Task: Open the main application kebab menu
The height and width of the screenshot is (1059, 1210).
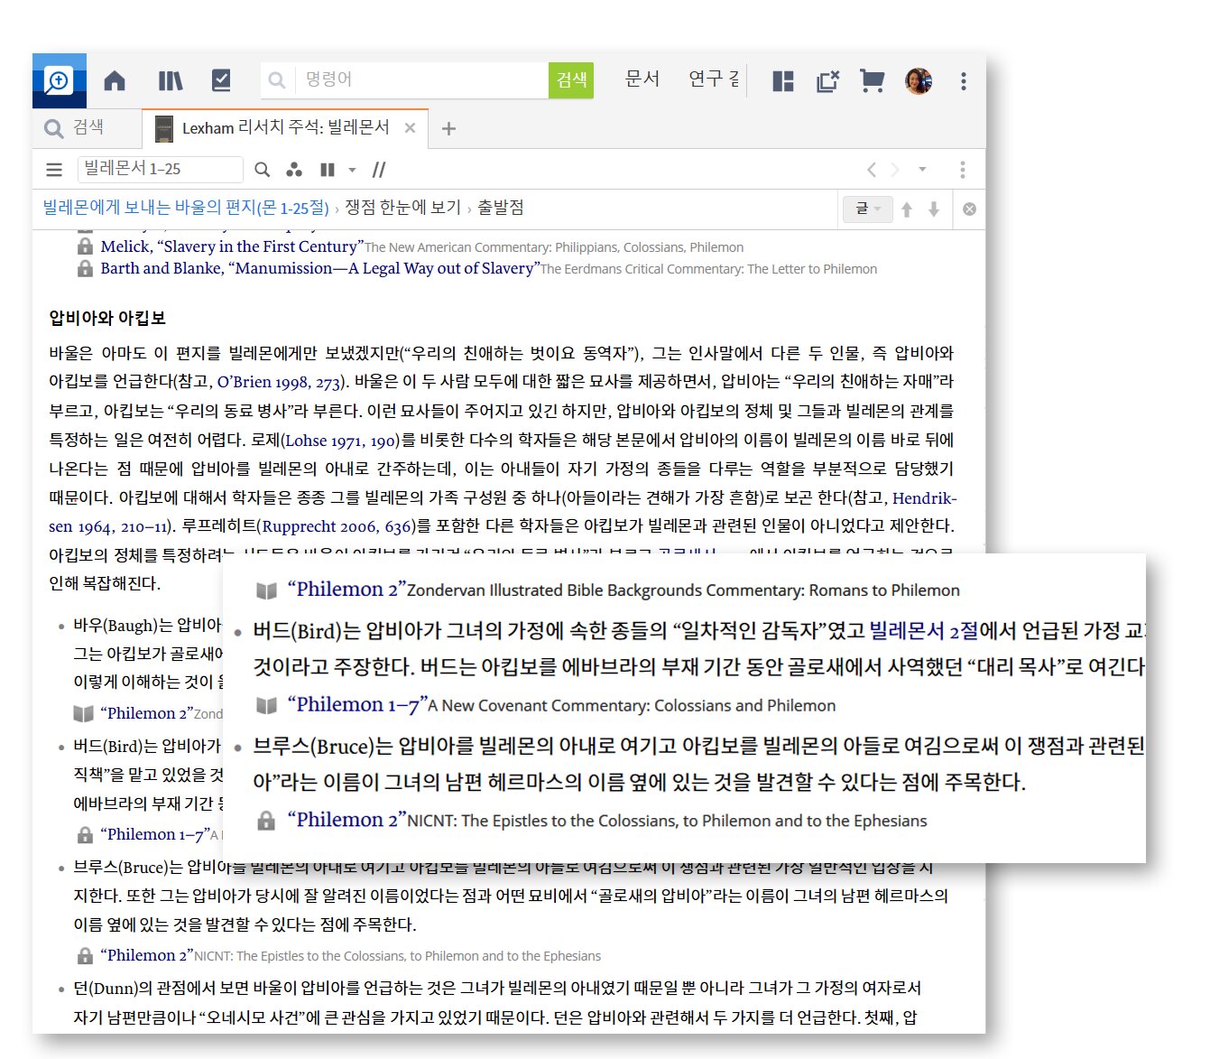Action: 964,81
